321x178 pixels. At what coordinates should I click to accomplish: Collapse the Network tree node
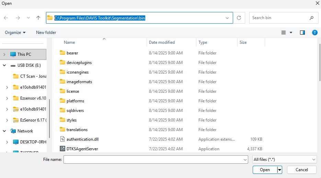coord(4,131)
